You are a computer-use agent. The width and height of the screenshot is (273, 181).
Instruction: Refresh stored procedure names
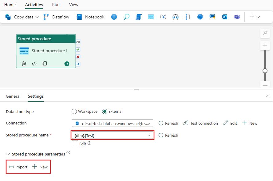(x=168, y=135)
